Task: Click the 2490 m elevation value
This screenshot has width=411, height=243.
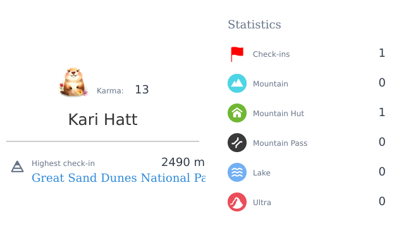Action: [x=183, y=162]
